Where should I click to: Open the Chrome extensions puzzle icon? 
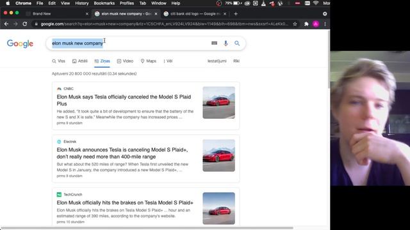point(306,24)
